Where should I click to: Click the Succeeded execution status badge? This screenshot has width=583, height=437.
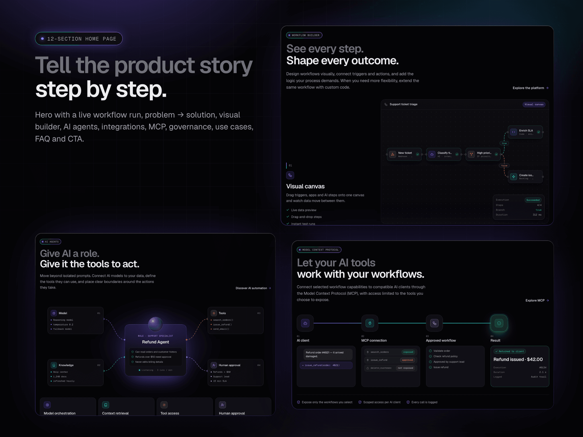coord(533,200)
